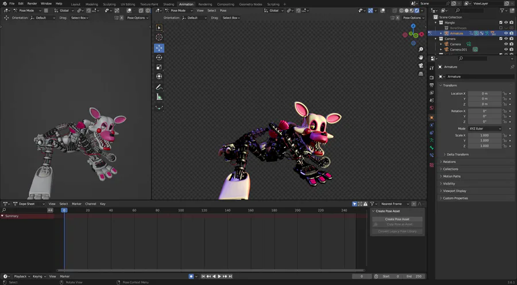The height and width of the screenshot is (285, 517).
Task: Expand the Delta Transform panel
Action: 457,154
